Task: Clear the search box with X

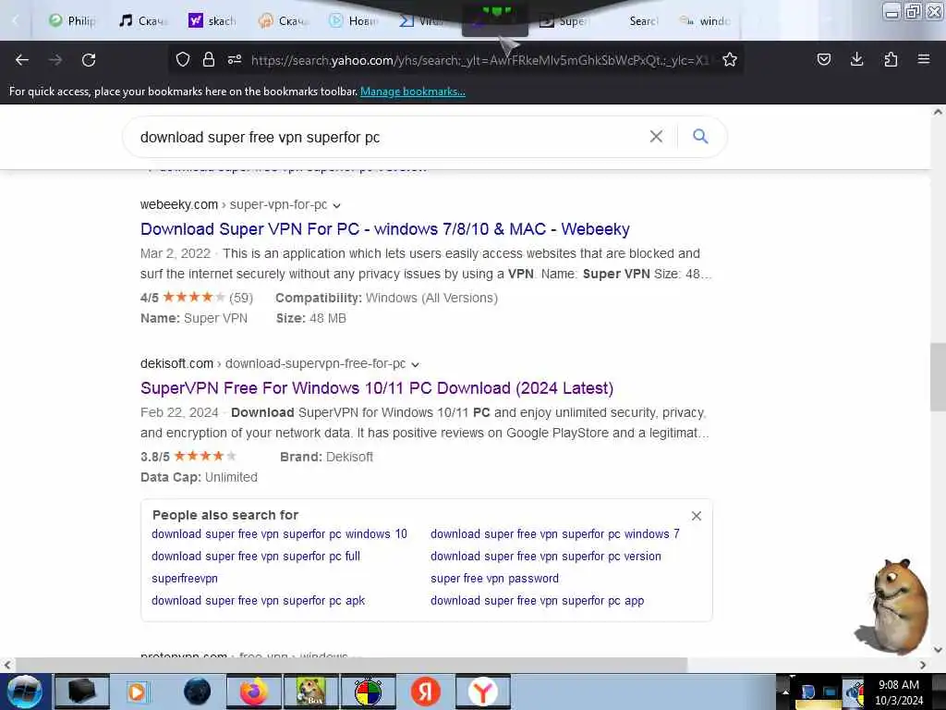Action: 657,137
